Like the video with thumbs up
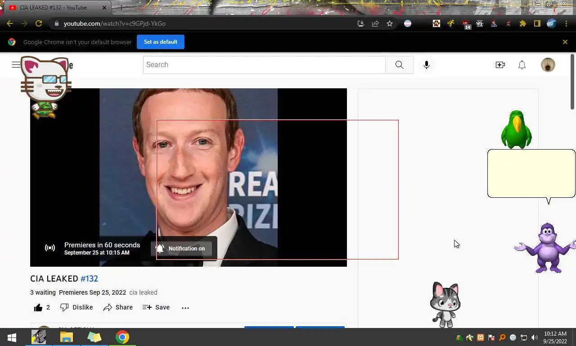Viewport: 576px width, 346px height. point(42,307)
